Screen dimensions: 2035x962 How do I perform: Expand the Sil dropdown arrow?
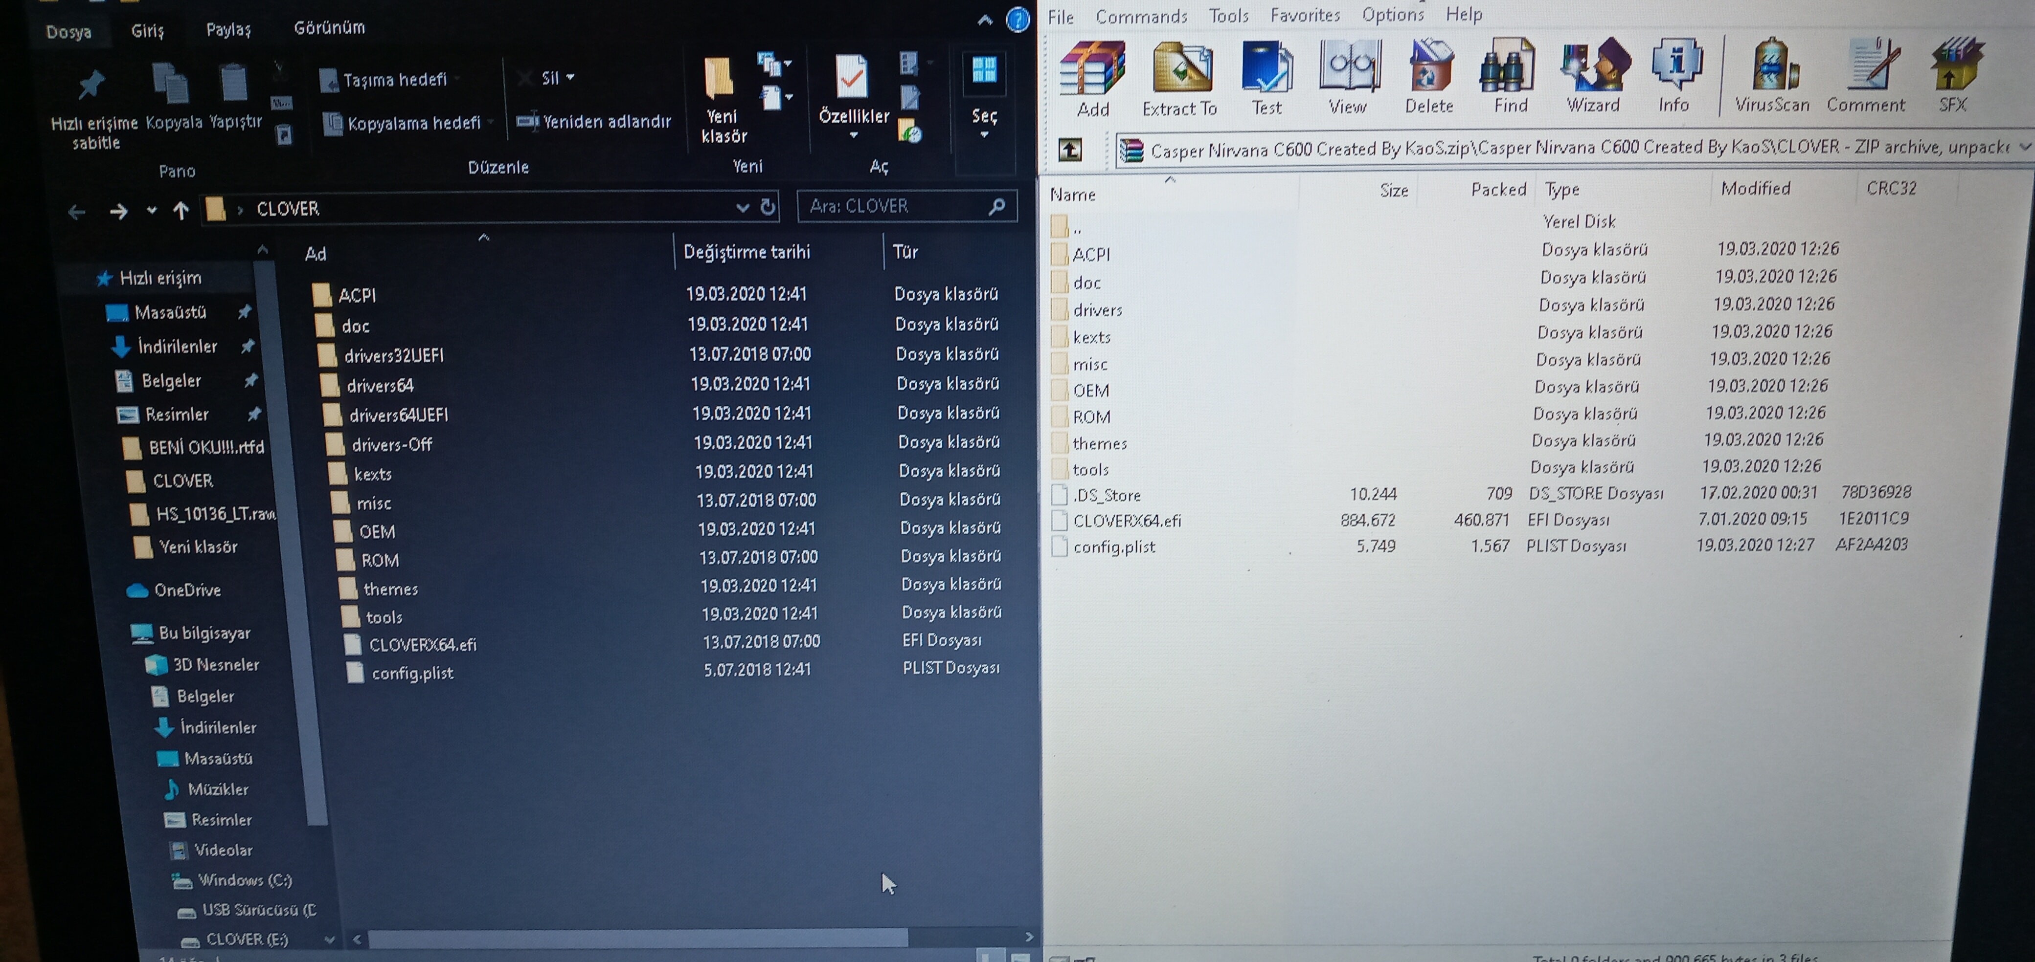coord(570,77)
